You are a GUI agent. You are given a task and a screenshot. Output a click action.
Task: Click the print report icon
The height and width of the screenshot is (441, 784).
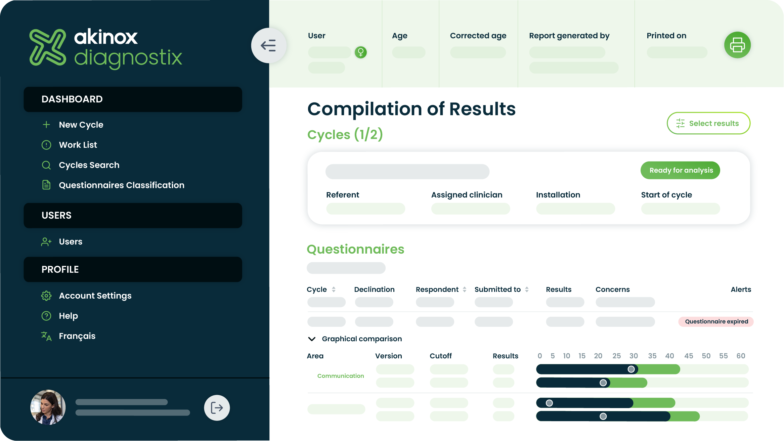pyautogui.click(x=737, y=45)
